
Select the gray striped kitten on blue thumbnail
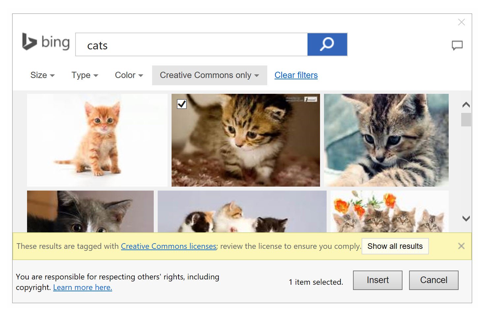386,140
